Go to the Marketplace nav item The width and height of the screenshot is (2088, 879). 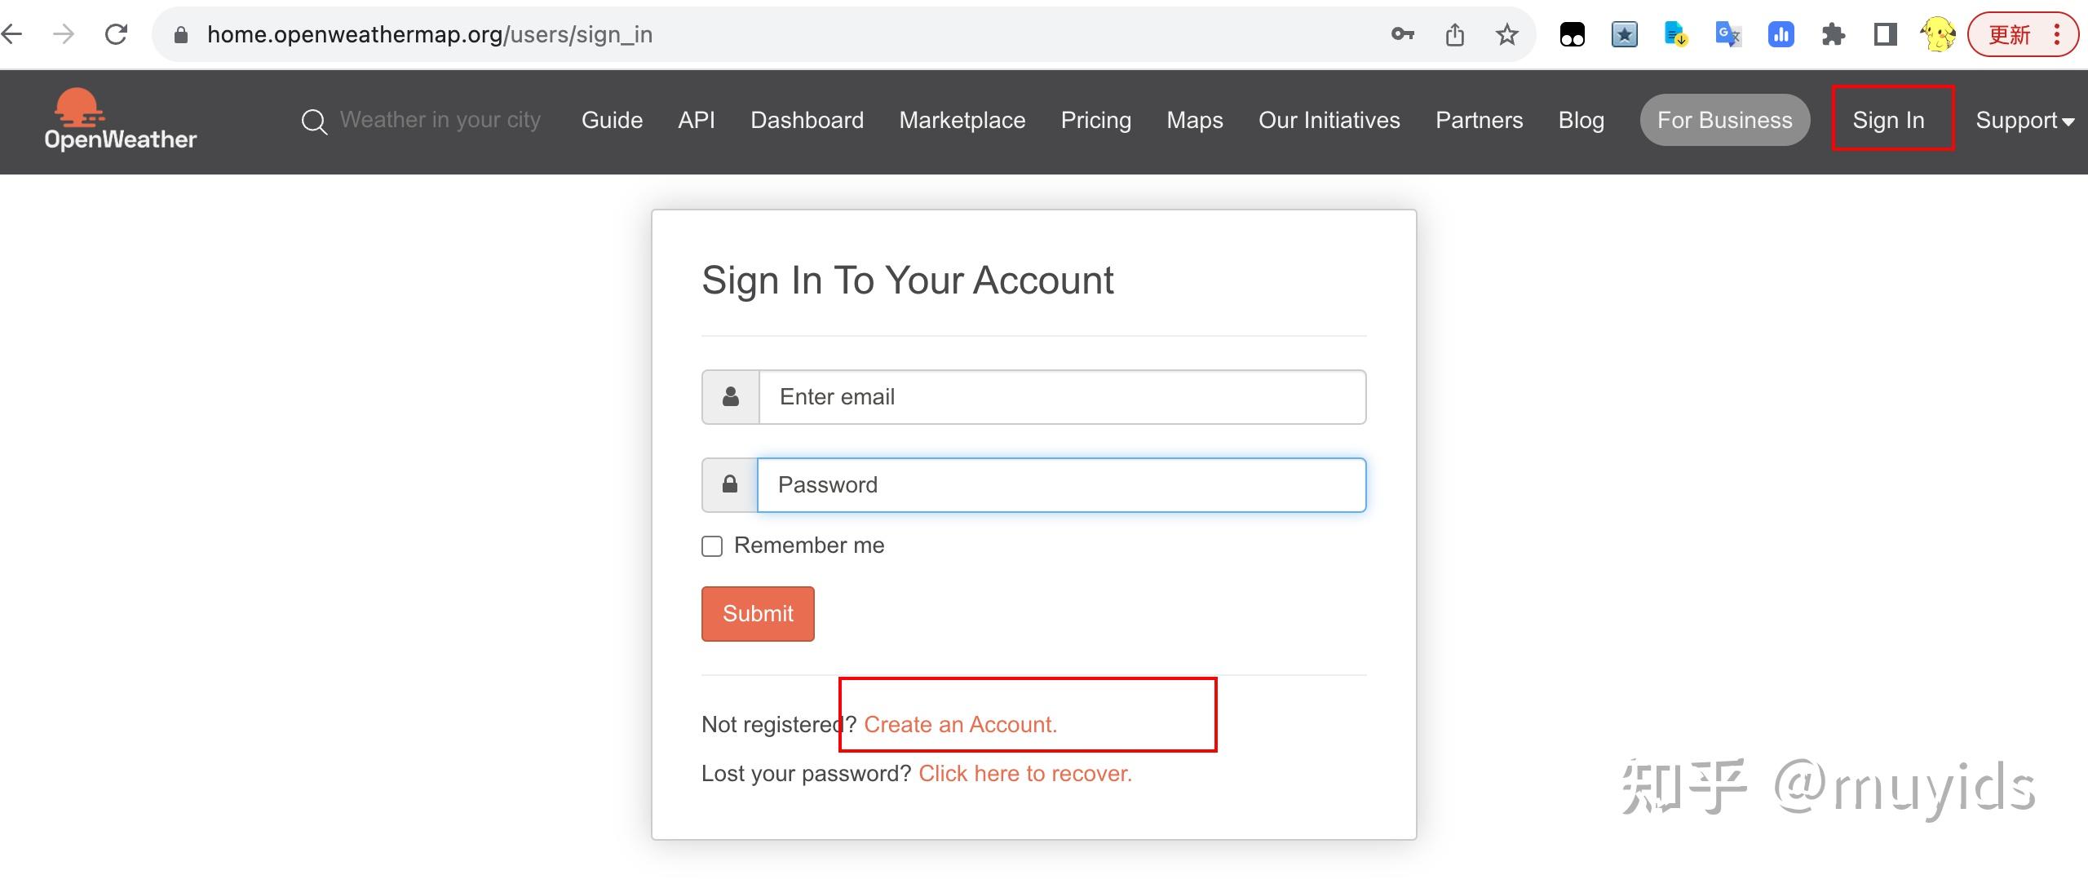[x=962, y=121]
